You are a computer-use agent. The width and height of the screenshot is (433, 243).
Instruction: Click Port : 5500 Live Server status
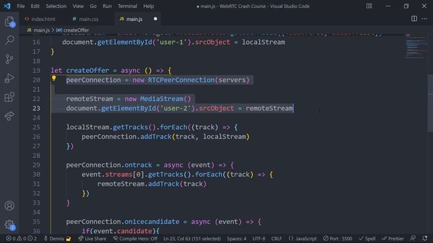[338, 238]
